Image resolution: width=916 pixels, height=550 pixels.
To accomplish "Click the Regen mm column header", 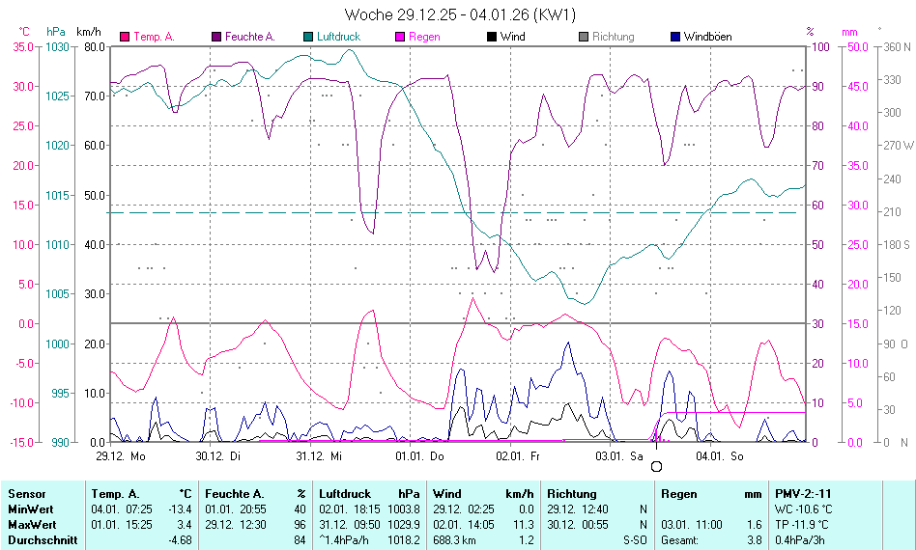I will 711,494.
